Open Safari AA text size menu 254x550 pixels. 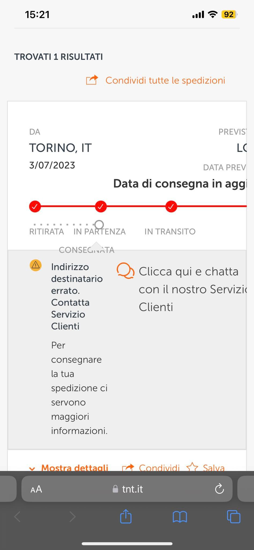point(36,489)
